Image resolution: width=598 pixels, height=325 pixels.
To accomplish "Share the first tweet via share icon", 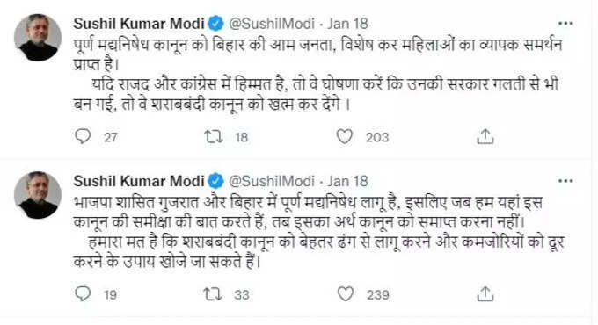I will [x=485, y=136].
